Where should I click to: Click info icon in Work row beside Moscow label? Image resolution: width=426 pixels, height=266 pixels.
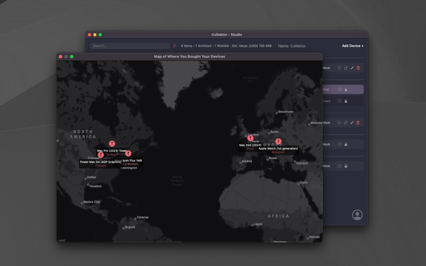point(339,123)
